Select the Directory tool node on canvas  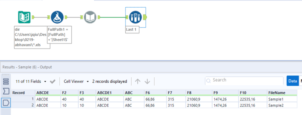point(24,17)
